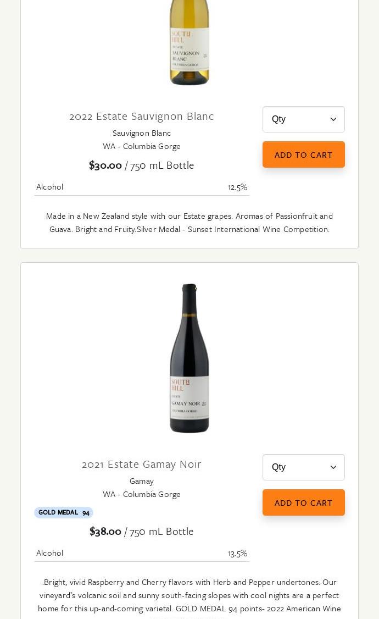
Task: Select the $30.00 price text
Action: point(105,165)
